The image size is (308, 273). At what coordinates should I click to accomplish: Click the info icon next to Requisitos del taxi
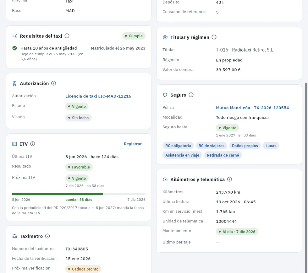point(67,36)
